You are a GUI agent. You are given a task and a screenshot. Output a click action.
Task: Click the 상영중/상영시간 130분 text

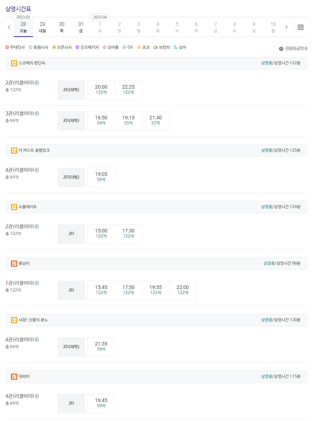click(x=281, y=320)
